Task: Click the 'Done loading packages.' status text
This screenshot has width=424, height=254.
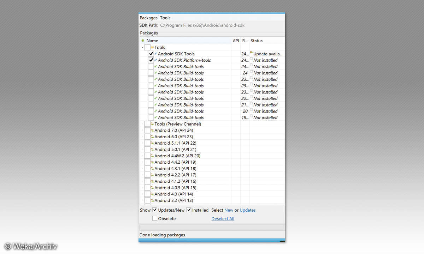Action: click(163, 235)
